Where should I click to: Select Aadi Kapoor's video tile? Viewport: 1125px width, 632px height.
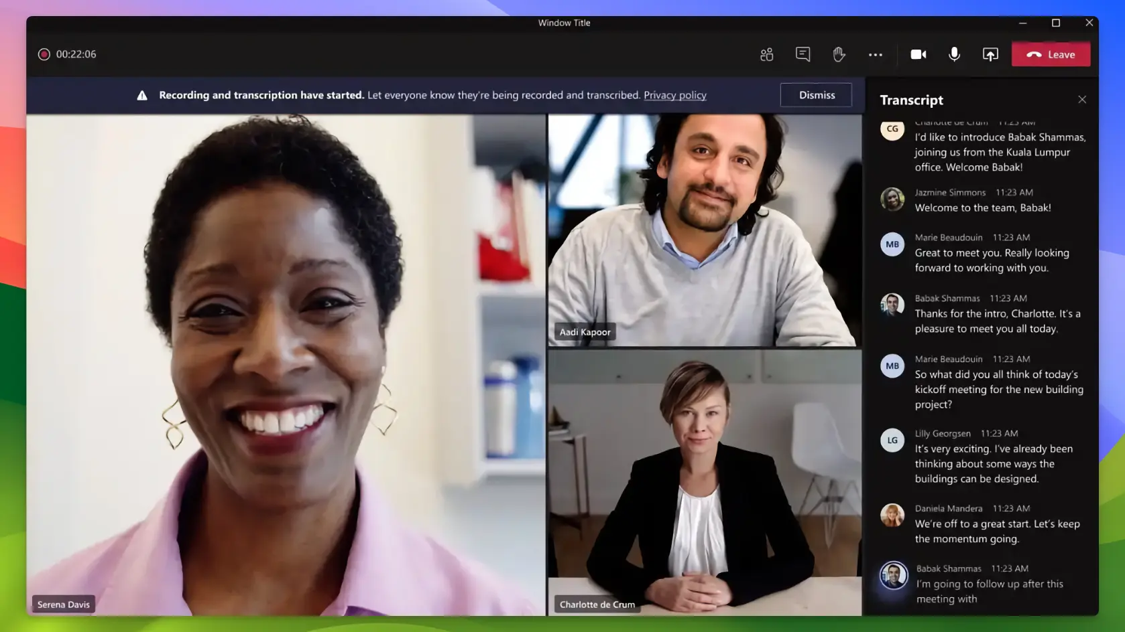pyautogui.click(x=704, y=231)
